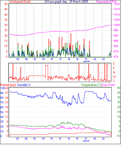Select the Dew Point legend label

pos(108,85)
